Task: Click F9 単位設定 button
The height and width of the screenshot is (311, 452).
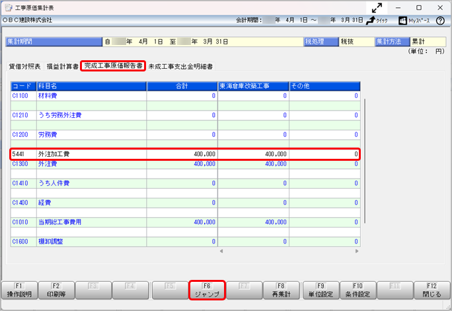Action: [x=320, y=290]
